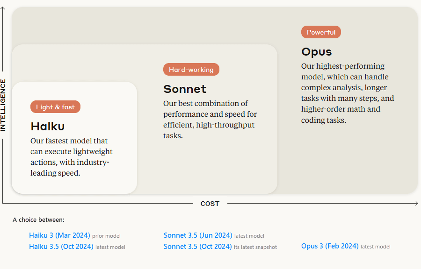The width and height of the screenshot is (421, 269).
Task: Select the Opus heading
Action: (x=317, y=52)
